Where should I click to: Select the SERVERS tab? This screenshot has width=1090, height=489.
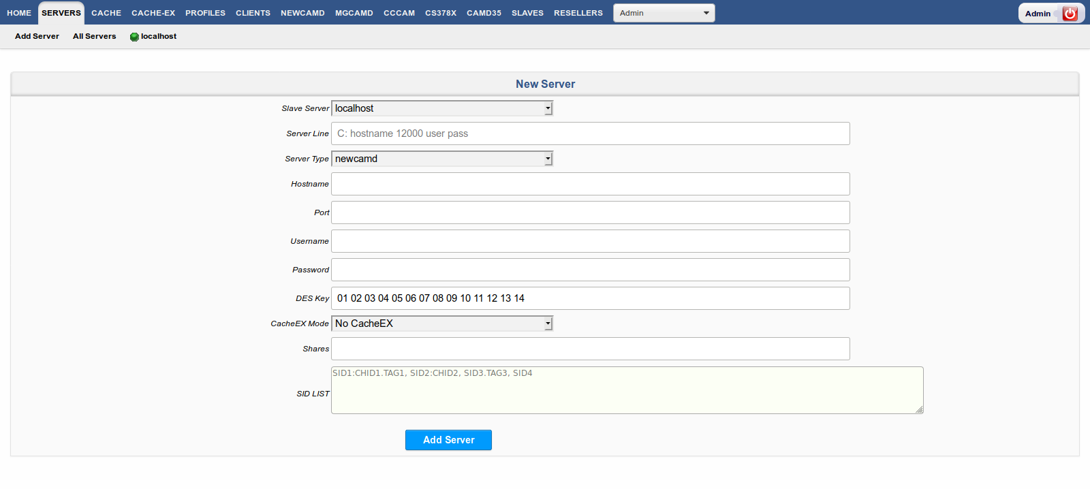pos(61,13)
